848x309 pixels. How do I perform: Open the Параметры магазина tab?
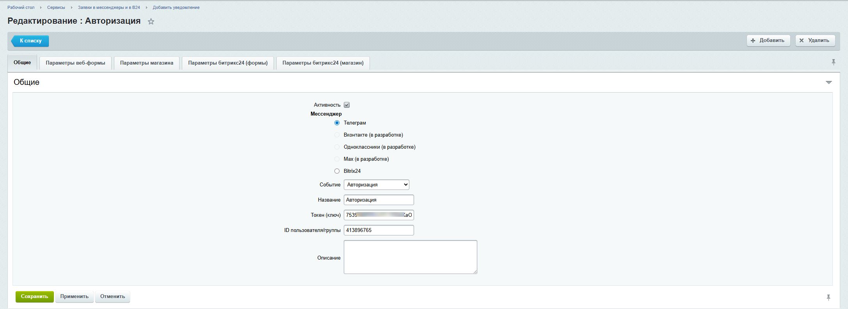146,63
